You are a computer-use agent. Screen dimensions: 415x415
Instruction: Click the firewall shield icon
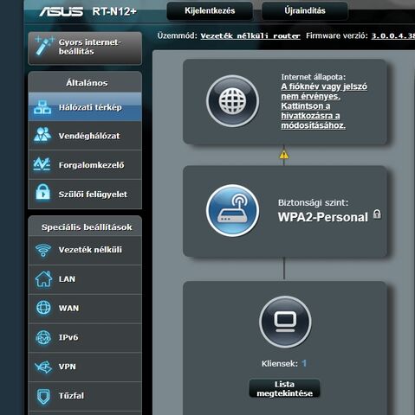(x=43, y=396)
